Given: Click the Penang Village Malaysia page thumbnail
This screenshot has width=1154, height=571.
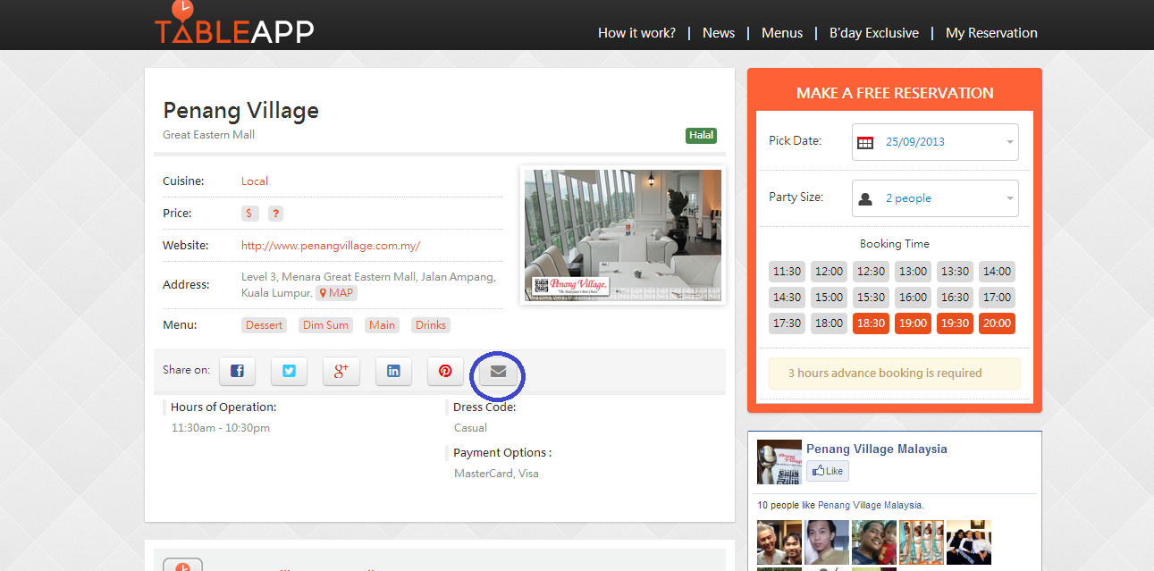Looking at the screenshot, I should pyautogui.click(x=778, y=462).
